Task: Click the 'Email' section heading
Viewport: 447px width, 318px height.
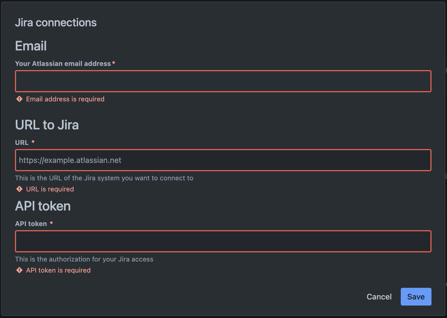Action: click(x=31, y=45)
